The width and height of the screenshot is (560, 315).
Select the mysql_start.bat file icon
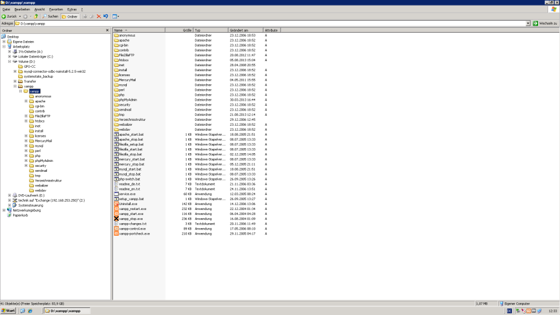click(x=116, y=170)
